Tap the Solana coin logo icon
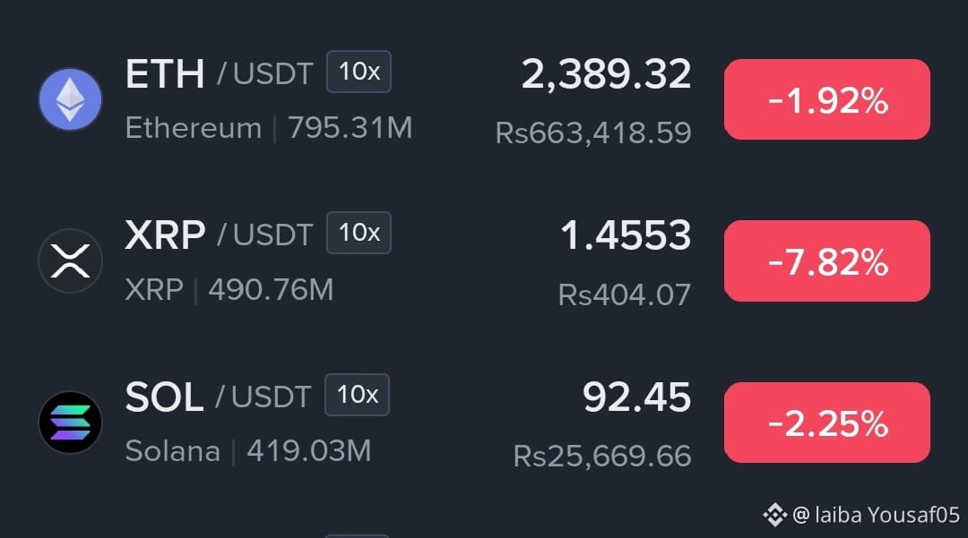This screenshot has height=538, width=968. point(71,423)
